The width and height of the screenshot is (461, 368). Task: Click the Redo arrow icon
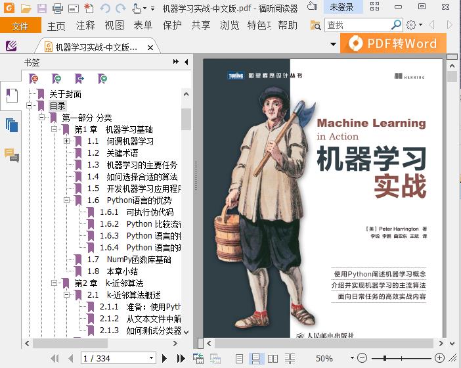point(121,9)
